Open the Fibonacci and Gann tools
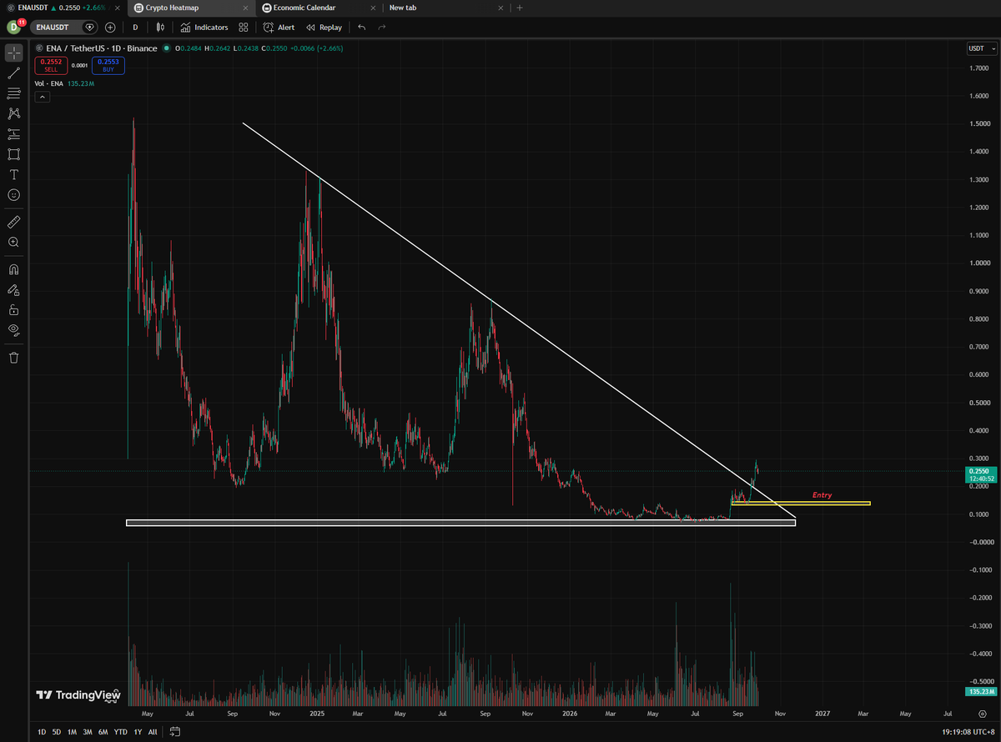The image size is (1001, 742). coord(13,93)
